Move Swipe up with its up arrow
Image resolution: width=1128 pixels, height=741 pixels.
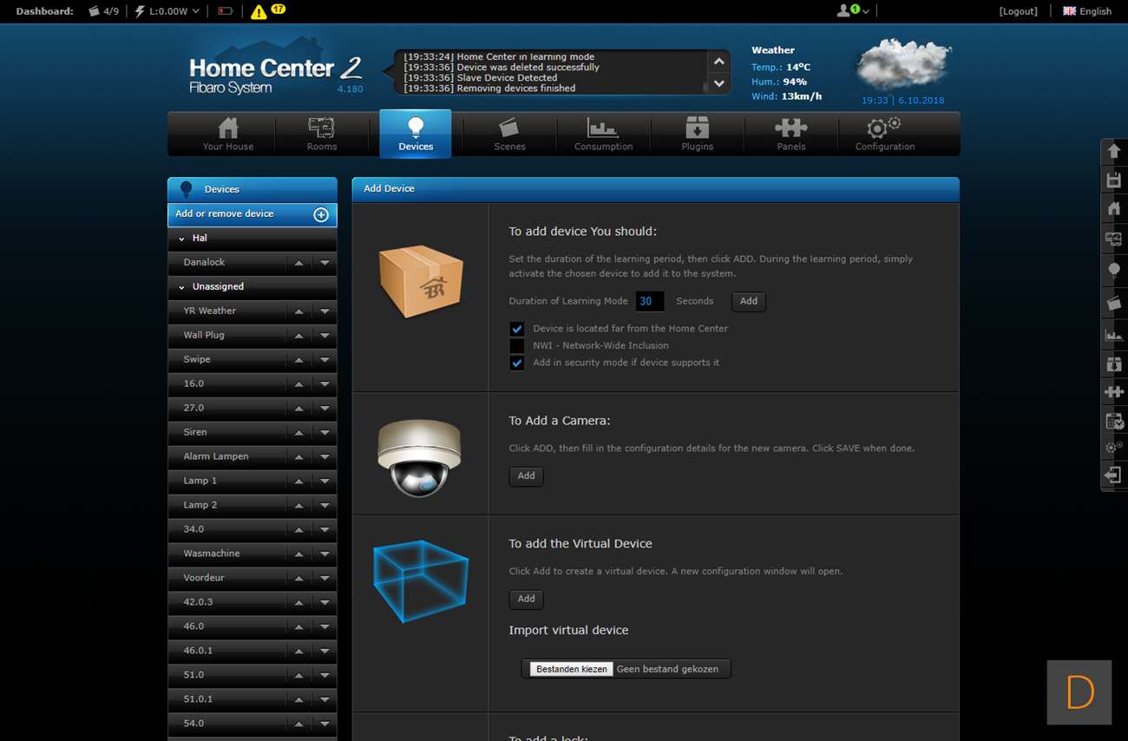click(298, 359)
